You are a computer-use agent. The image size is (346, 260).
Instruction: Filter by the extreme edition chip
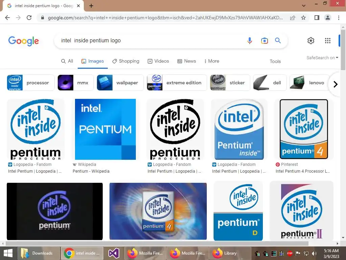[x=177, y=83]
